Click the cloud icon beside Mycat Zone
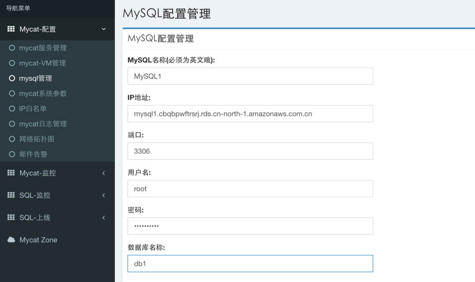Viewport: 475px width, 282px height. click(11, 239)
